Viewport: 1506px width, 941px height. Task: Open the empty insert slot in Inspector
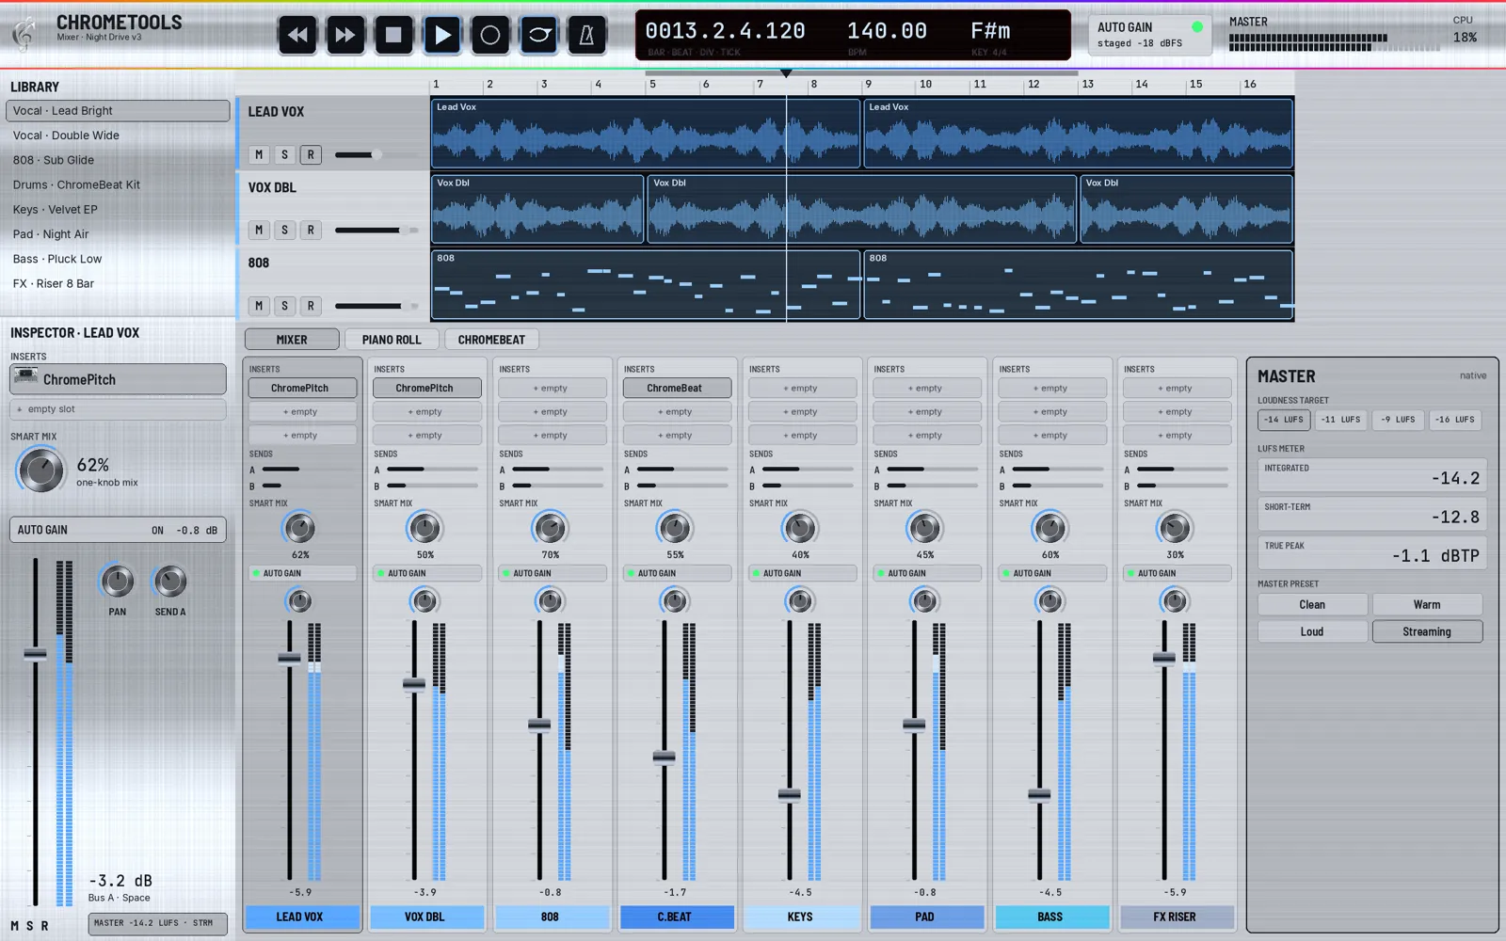(118, 409)
